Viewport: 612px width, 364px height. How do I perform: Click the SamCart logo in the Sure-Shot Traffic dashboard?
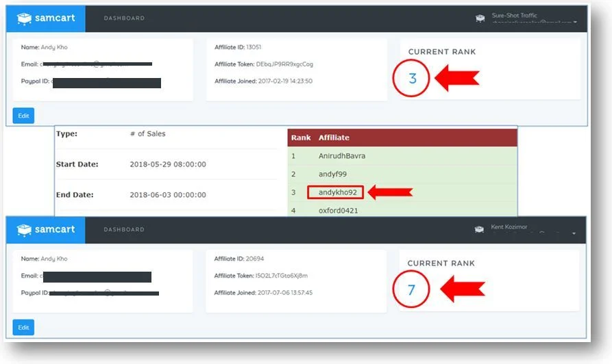[46, 18]
